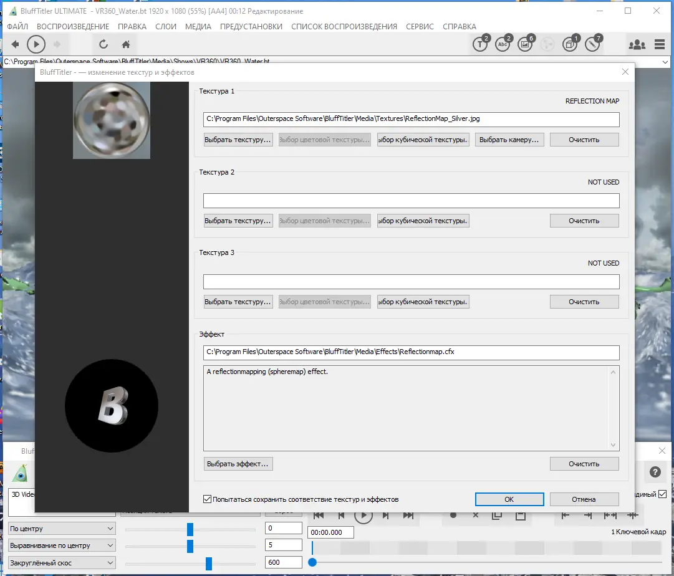The width and height of the screenshot is (674, 576).
Task: Click the create key record dot
Action: [453, 515]
